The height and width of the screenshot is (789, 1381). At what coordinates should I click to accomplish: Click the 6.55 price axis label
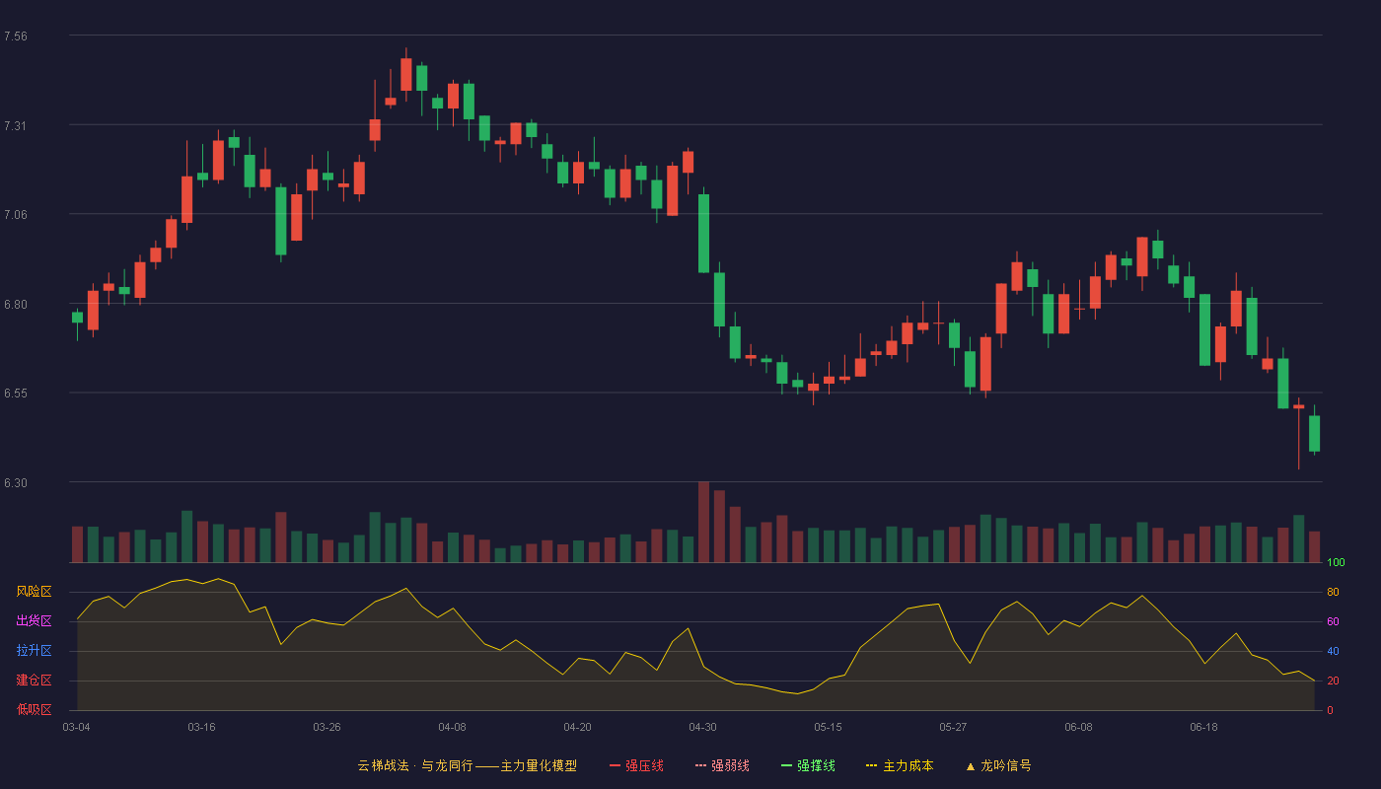16,394
